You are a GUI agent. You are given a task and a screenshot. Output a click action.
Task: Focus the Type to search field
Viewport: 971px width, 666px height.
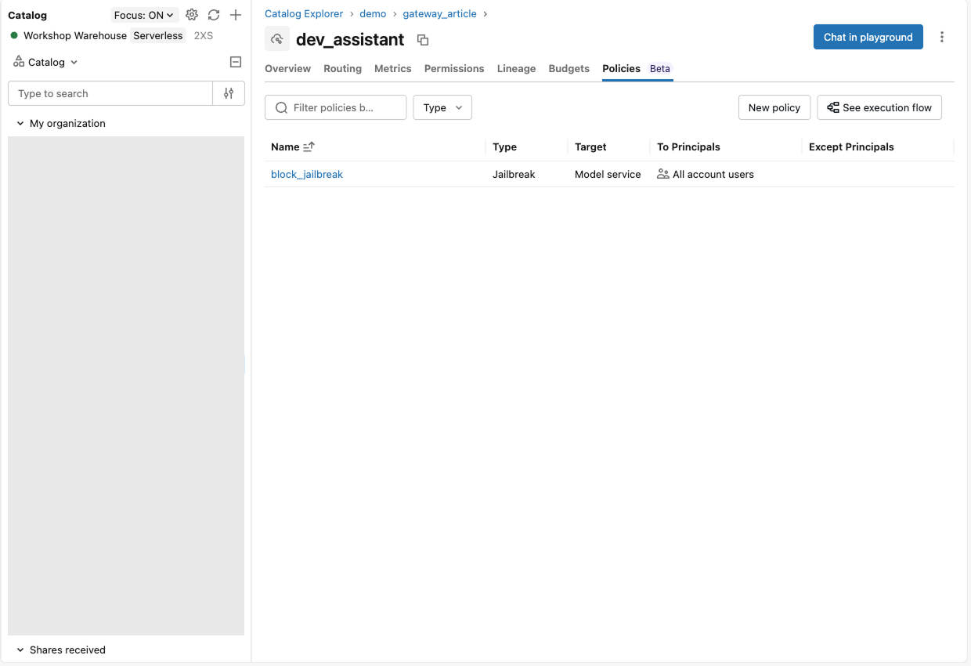coord(110,93)
